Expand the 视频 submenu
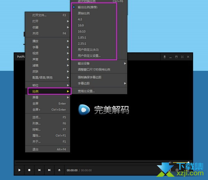The image size is (208, 180). pyautogui.click(x=47, y=53)
